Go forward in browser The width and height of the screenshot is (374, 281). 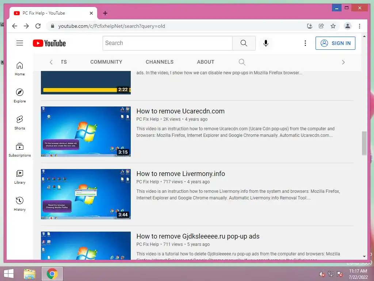(26, 26)
